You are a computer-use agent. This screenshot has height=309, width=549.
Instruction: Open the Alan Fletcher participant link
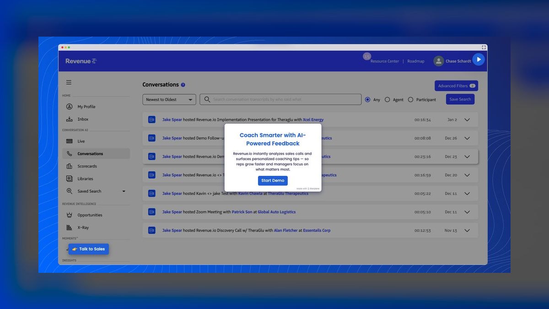pos(286,230)
